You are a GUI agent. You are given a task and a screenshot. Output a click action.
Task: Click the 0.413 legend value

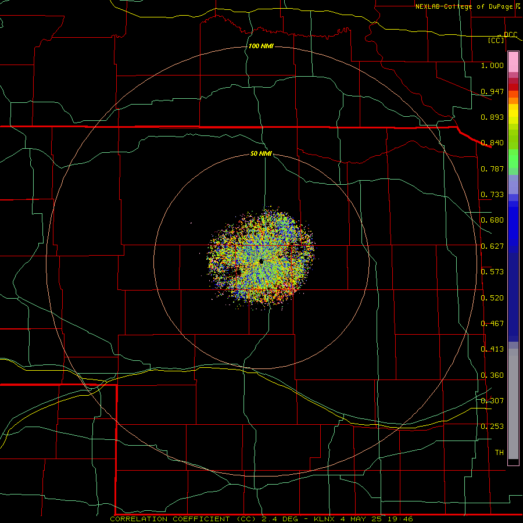coord(492,349)
